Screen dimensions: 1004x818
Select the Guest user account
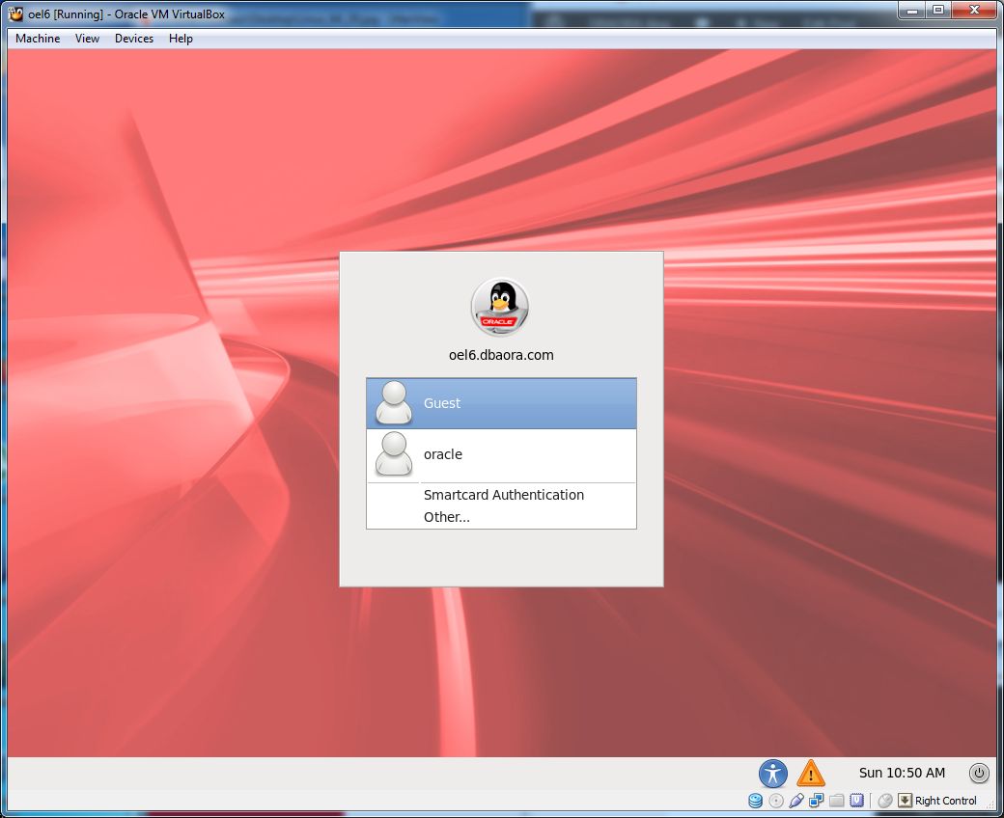point(501,403)
